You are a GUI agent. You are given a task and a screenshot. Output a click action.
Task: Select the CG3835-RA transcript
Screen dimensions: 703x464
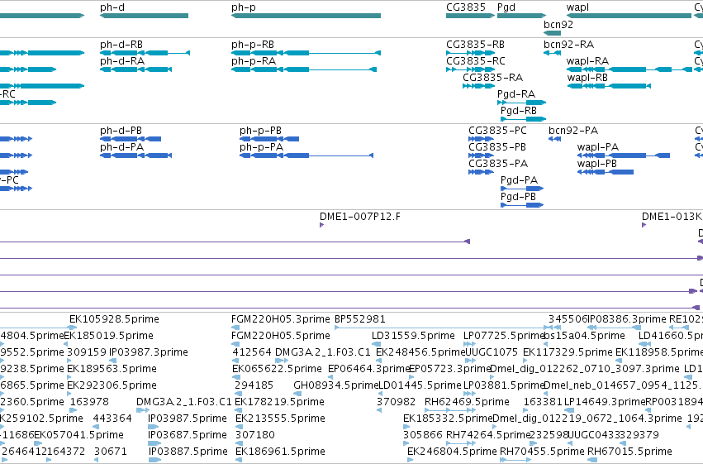click(478, 86)
